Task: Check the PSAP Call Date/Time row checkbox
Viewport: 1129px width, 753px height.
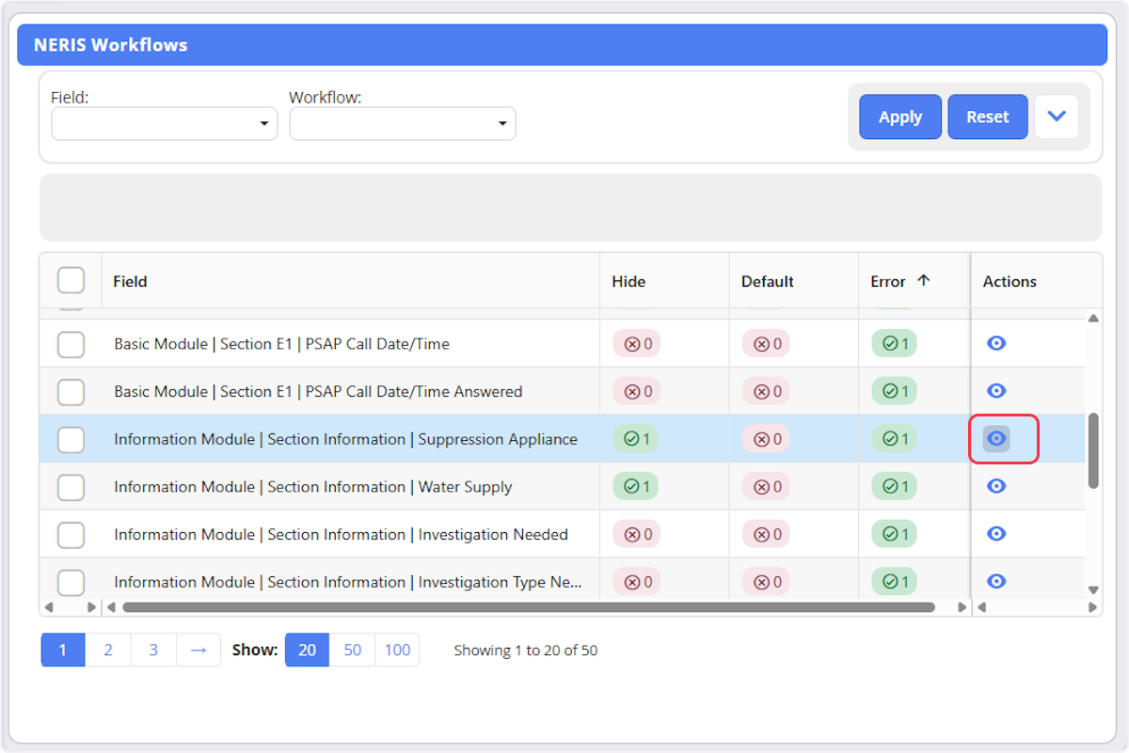Action: 71,344
